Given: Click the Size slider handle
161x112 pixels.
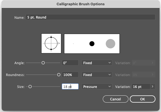Looking at the screenshot, I should [x=30, y=87].
